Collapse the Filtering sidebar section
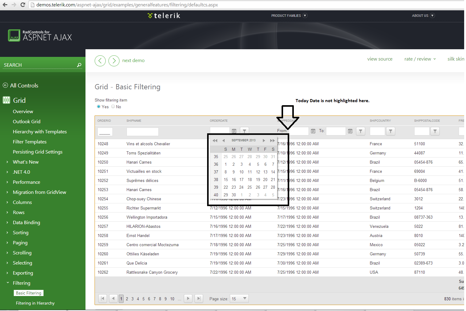This screenshot has width=466, height=311. pos(7,283)
